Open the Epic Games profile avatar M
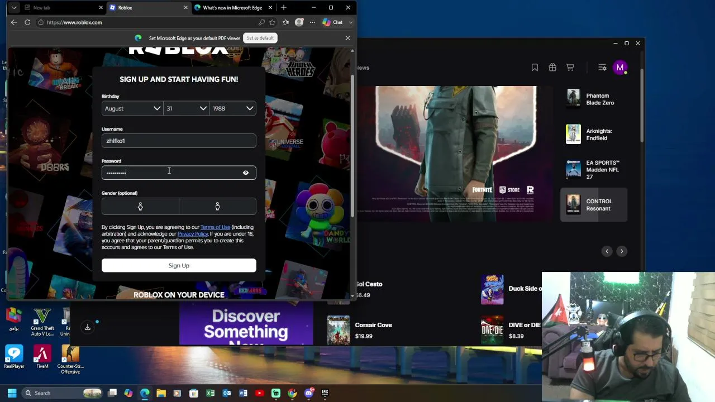Image resolution: width=715 pixels, height=402 pixels. (x=620, y=68)
